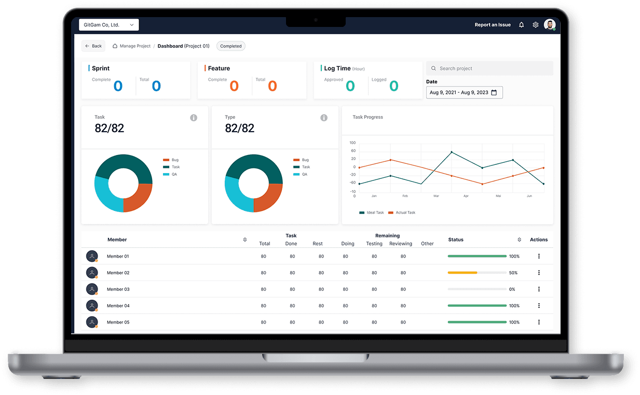The height and width of the screenshot is (395, 640).
Task: Toggle the QA legend in Type chart
Action: click(301, 174)
